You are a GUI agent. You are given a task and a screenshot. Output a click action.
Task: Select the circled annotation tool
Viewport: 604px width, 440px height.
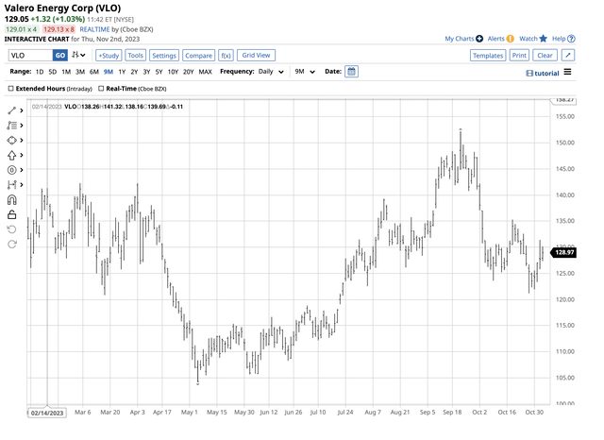11,170
